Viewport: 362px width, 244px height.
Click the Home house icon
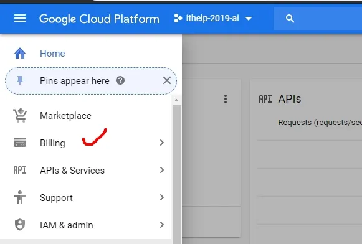[20, 54]
